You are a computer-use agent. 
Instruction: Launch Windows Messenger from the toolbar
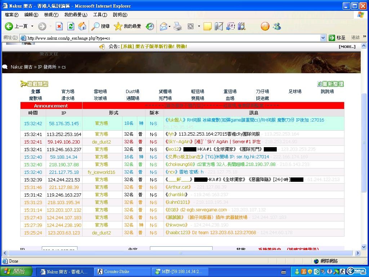tap(277, 26)
